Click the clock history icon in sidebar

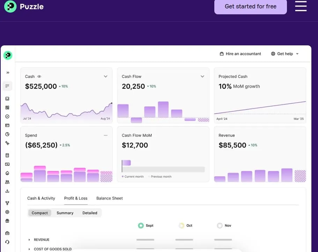(7, 134)
